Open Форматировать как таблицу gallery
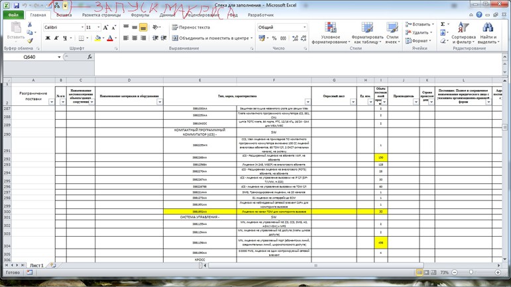The height and width of the screenshot is (287, 511). 367,33
